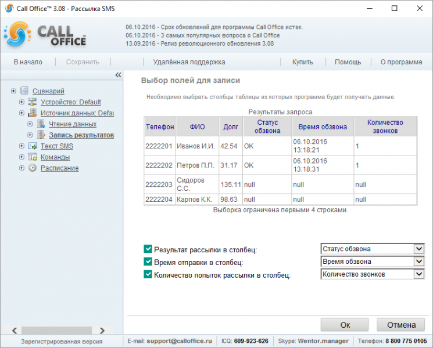Open Удалённая поддержка menu item
Viewport: 433px width, 348px height.
(189, 62)
